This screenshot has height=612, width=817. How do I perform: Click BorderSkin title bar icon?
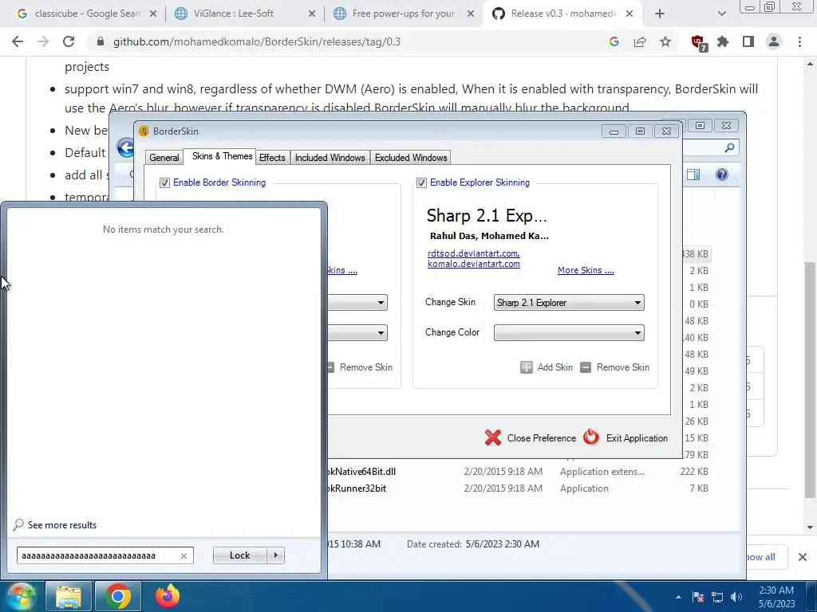[144, 131]
